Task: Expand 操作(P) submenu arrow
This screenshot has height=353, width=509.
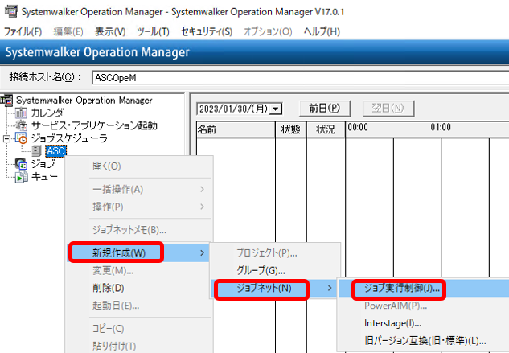Action: (x=203, y=207)
